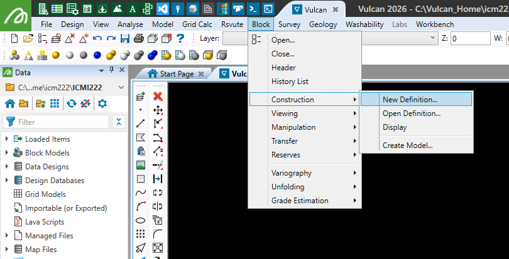509x259 pixels.
Task: Open the ICMI222 folder path dropdown
Action: tap(121, 88)
